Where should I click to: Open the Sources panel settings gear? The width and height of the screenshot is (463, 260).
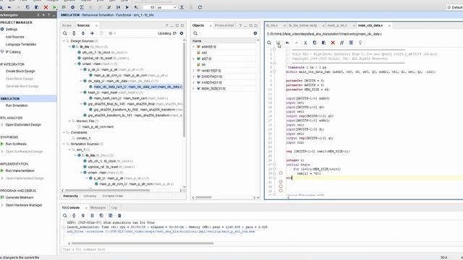coord(182,33)
